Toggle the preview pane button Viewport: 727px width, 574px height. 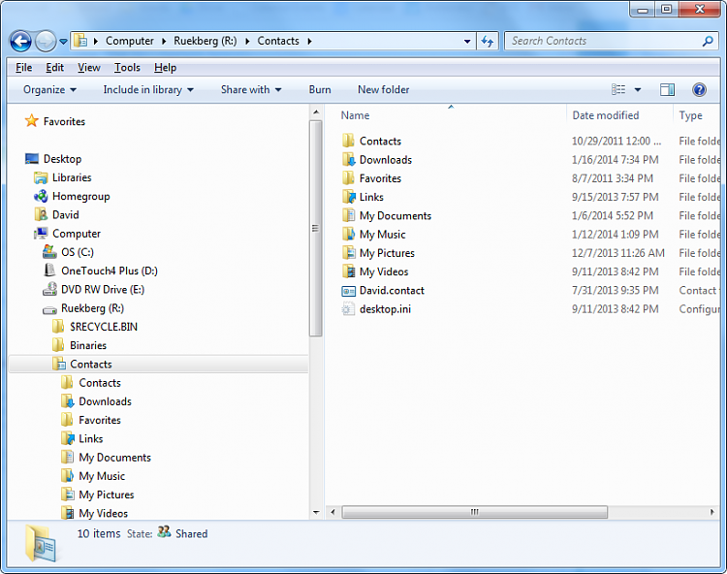[668, 89]
